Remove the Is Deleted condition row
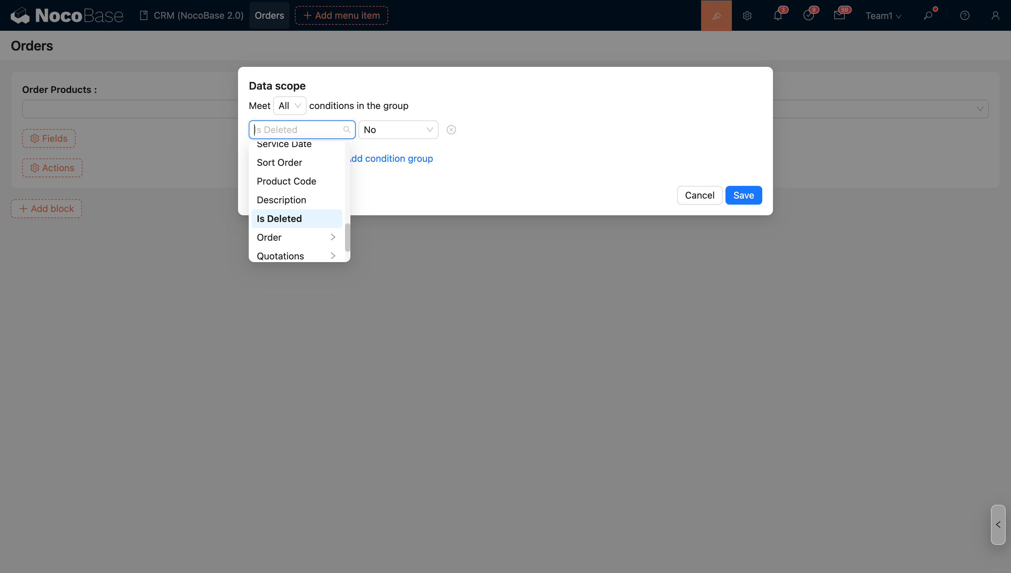Viewport: 1011px width, 573px height. 451,130
